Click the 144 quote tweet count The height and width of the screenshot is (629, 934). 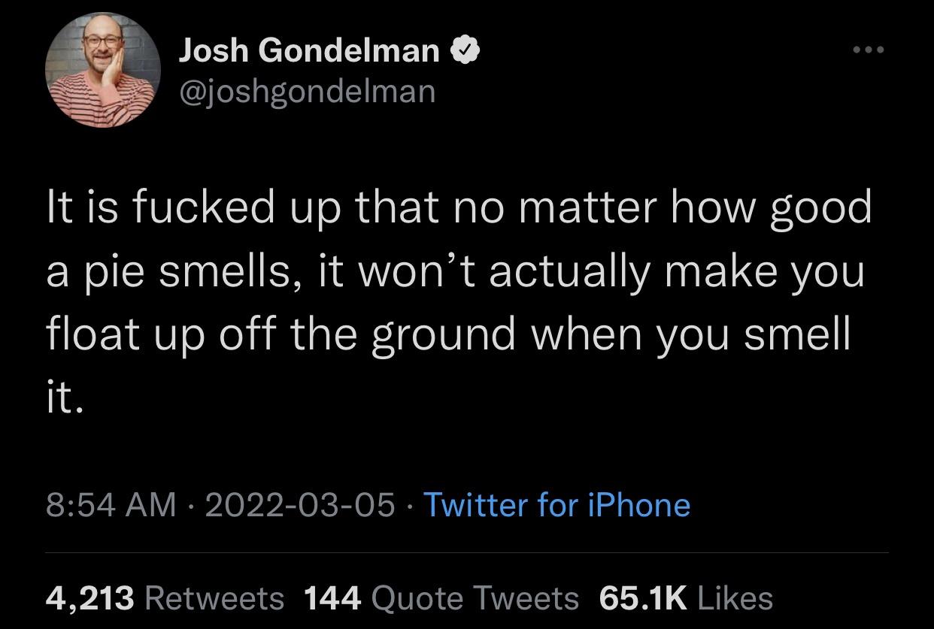click(x=332, y=598)
